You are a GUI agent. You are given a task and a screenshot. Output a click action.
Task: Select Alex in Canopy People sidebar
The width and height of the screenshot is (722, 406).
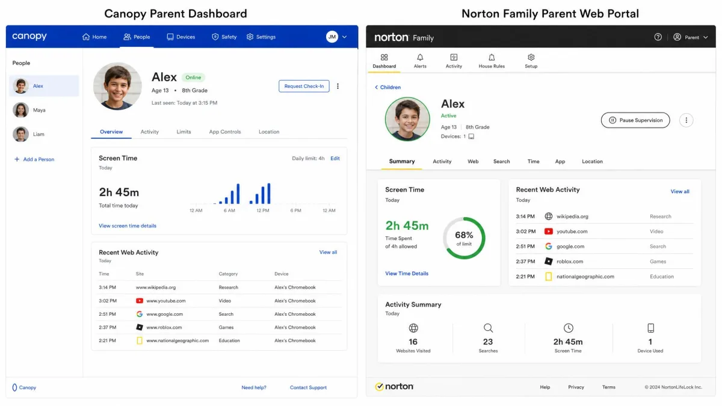pos(45,86)
